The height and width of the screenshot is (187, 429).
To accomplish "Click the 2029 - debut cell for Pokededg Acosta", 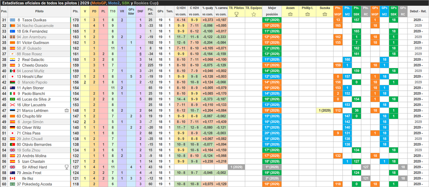I will click(x=417, y=184).
